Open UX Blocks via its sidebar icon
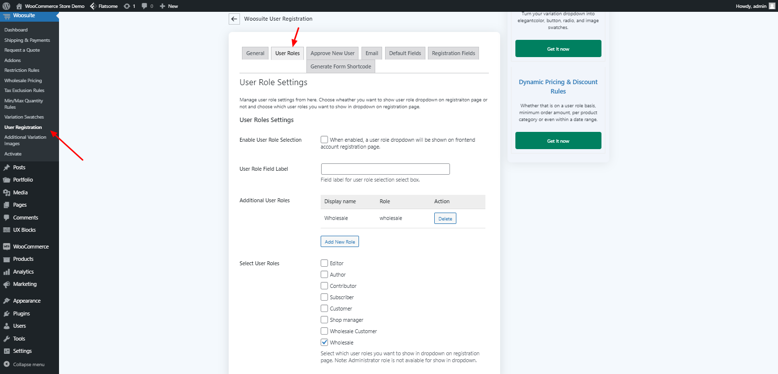 pyautogui.click(x=6, y=230)
